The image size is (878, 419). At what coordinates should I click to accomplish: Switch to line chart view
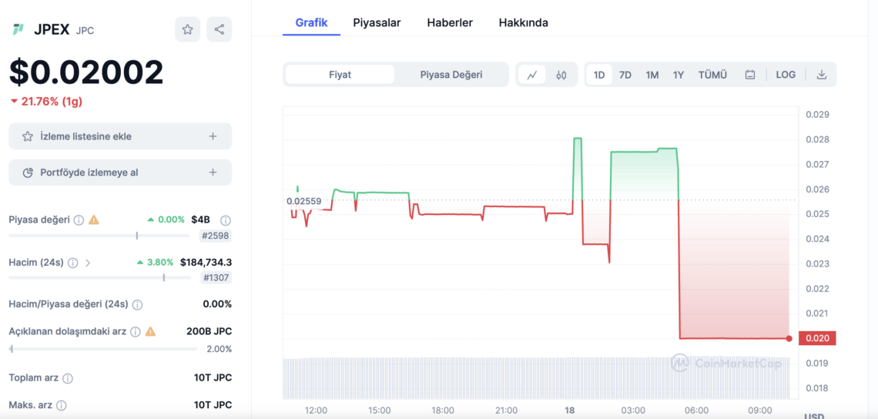[x=532, y=75]
